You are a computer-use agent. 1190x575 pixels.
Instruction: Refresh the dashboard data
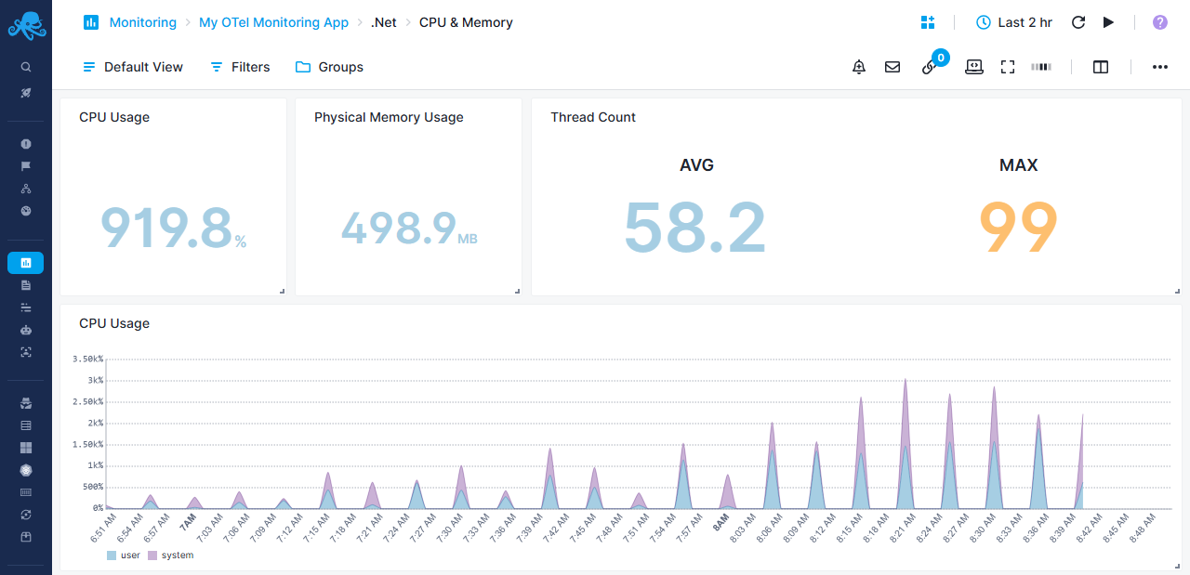1078,22
